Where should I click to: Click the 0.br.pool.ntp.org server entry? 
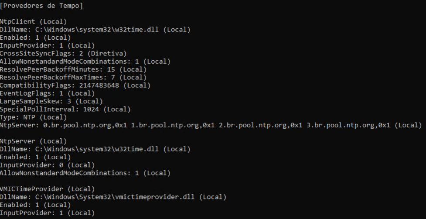click(x=85, y=125)
